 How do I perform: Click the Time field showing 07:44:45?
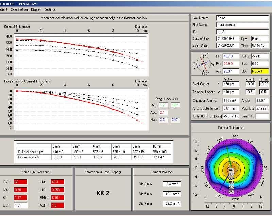click(x=260, y=45)
